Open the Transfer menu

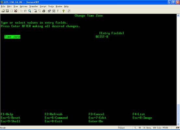[x=34, y=7]
